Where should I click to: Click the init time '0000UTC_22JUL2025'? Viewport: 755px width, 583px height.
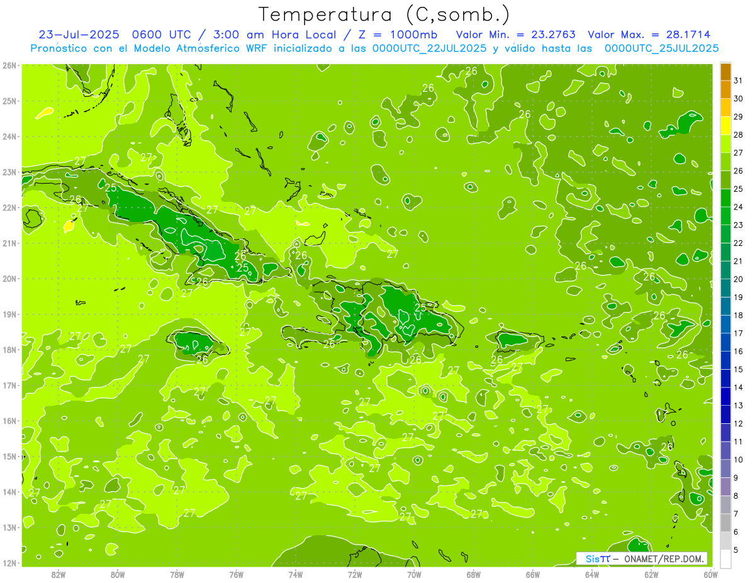[428, 48]
